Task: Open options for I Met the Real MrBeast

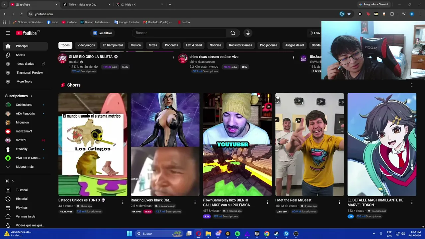Action: pos(339,202)
